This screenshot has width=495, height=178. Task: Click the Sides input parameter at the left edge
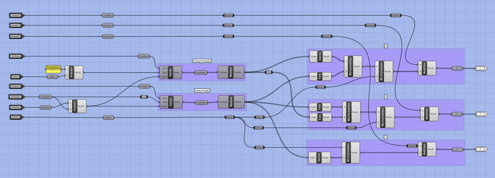pyautogui.click(x=16, y=77)
